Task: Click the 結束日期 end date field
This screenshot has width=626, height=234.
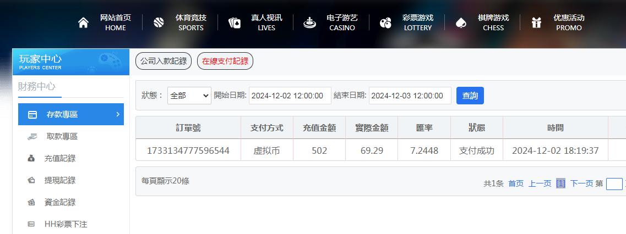Action: tap(410, 96)
